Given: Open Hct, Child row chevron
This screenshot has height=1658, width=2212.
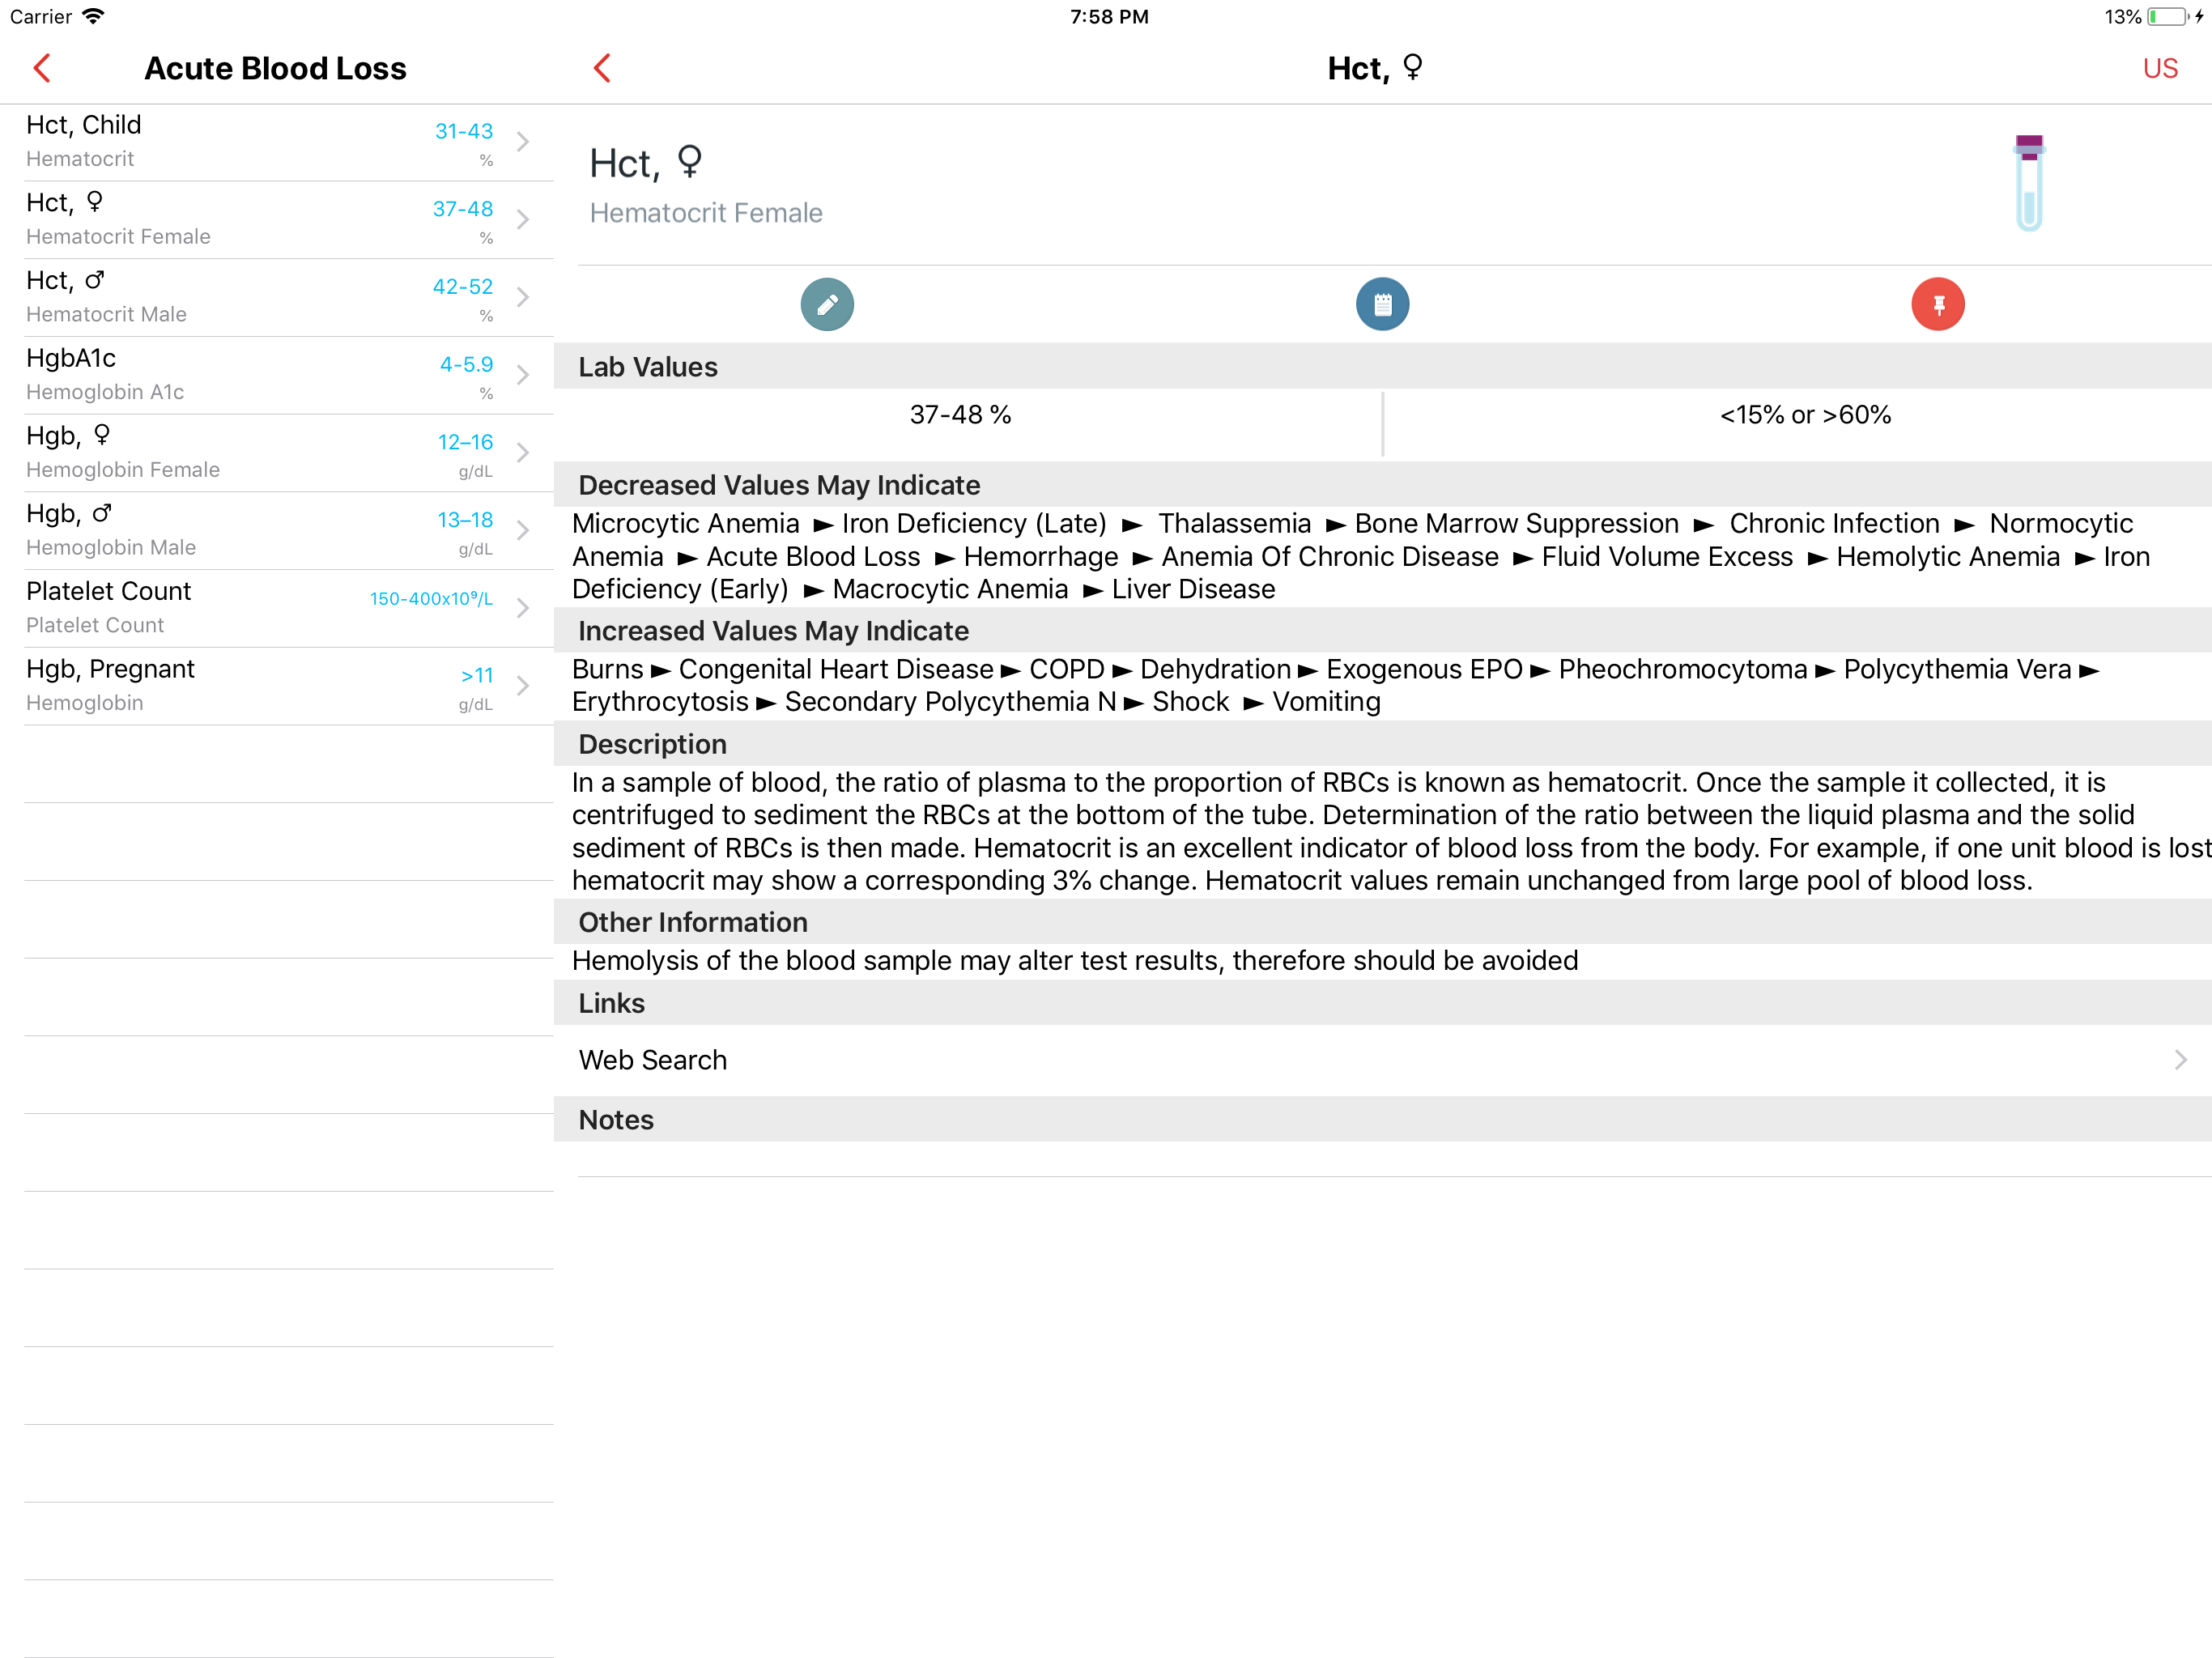Looking at the screenshot, I should coord(522,142).
